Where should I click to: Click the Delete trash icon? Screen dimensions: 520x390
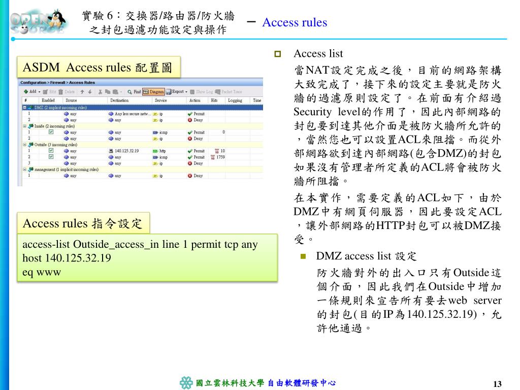pyautogui.click(x=61, y=92)
